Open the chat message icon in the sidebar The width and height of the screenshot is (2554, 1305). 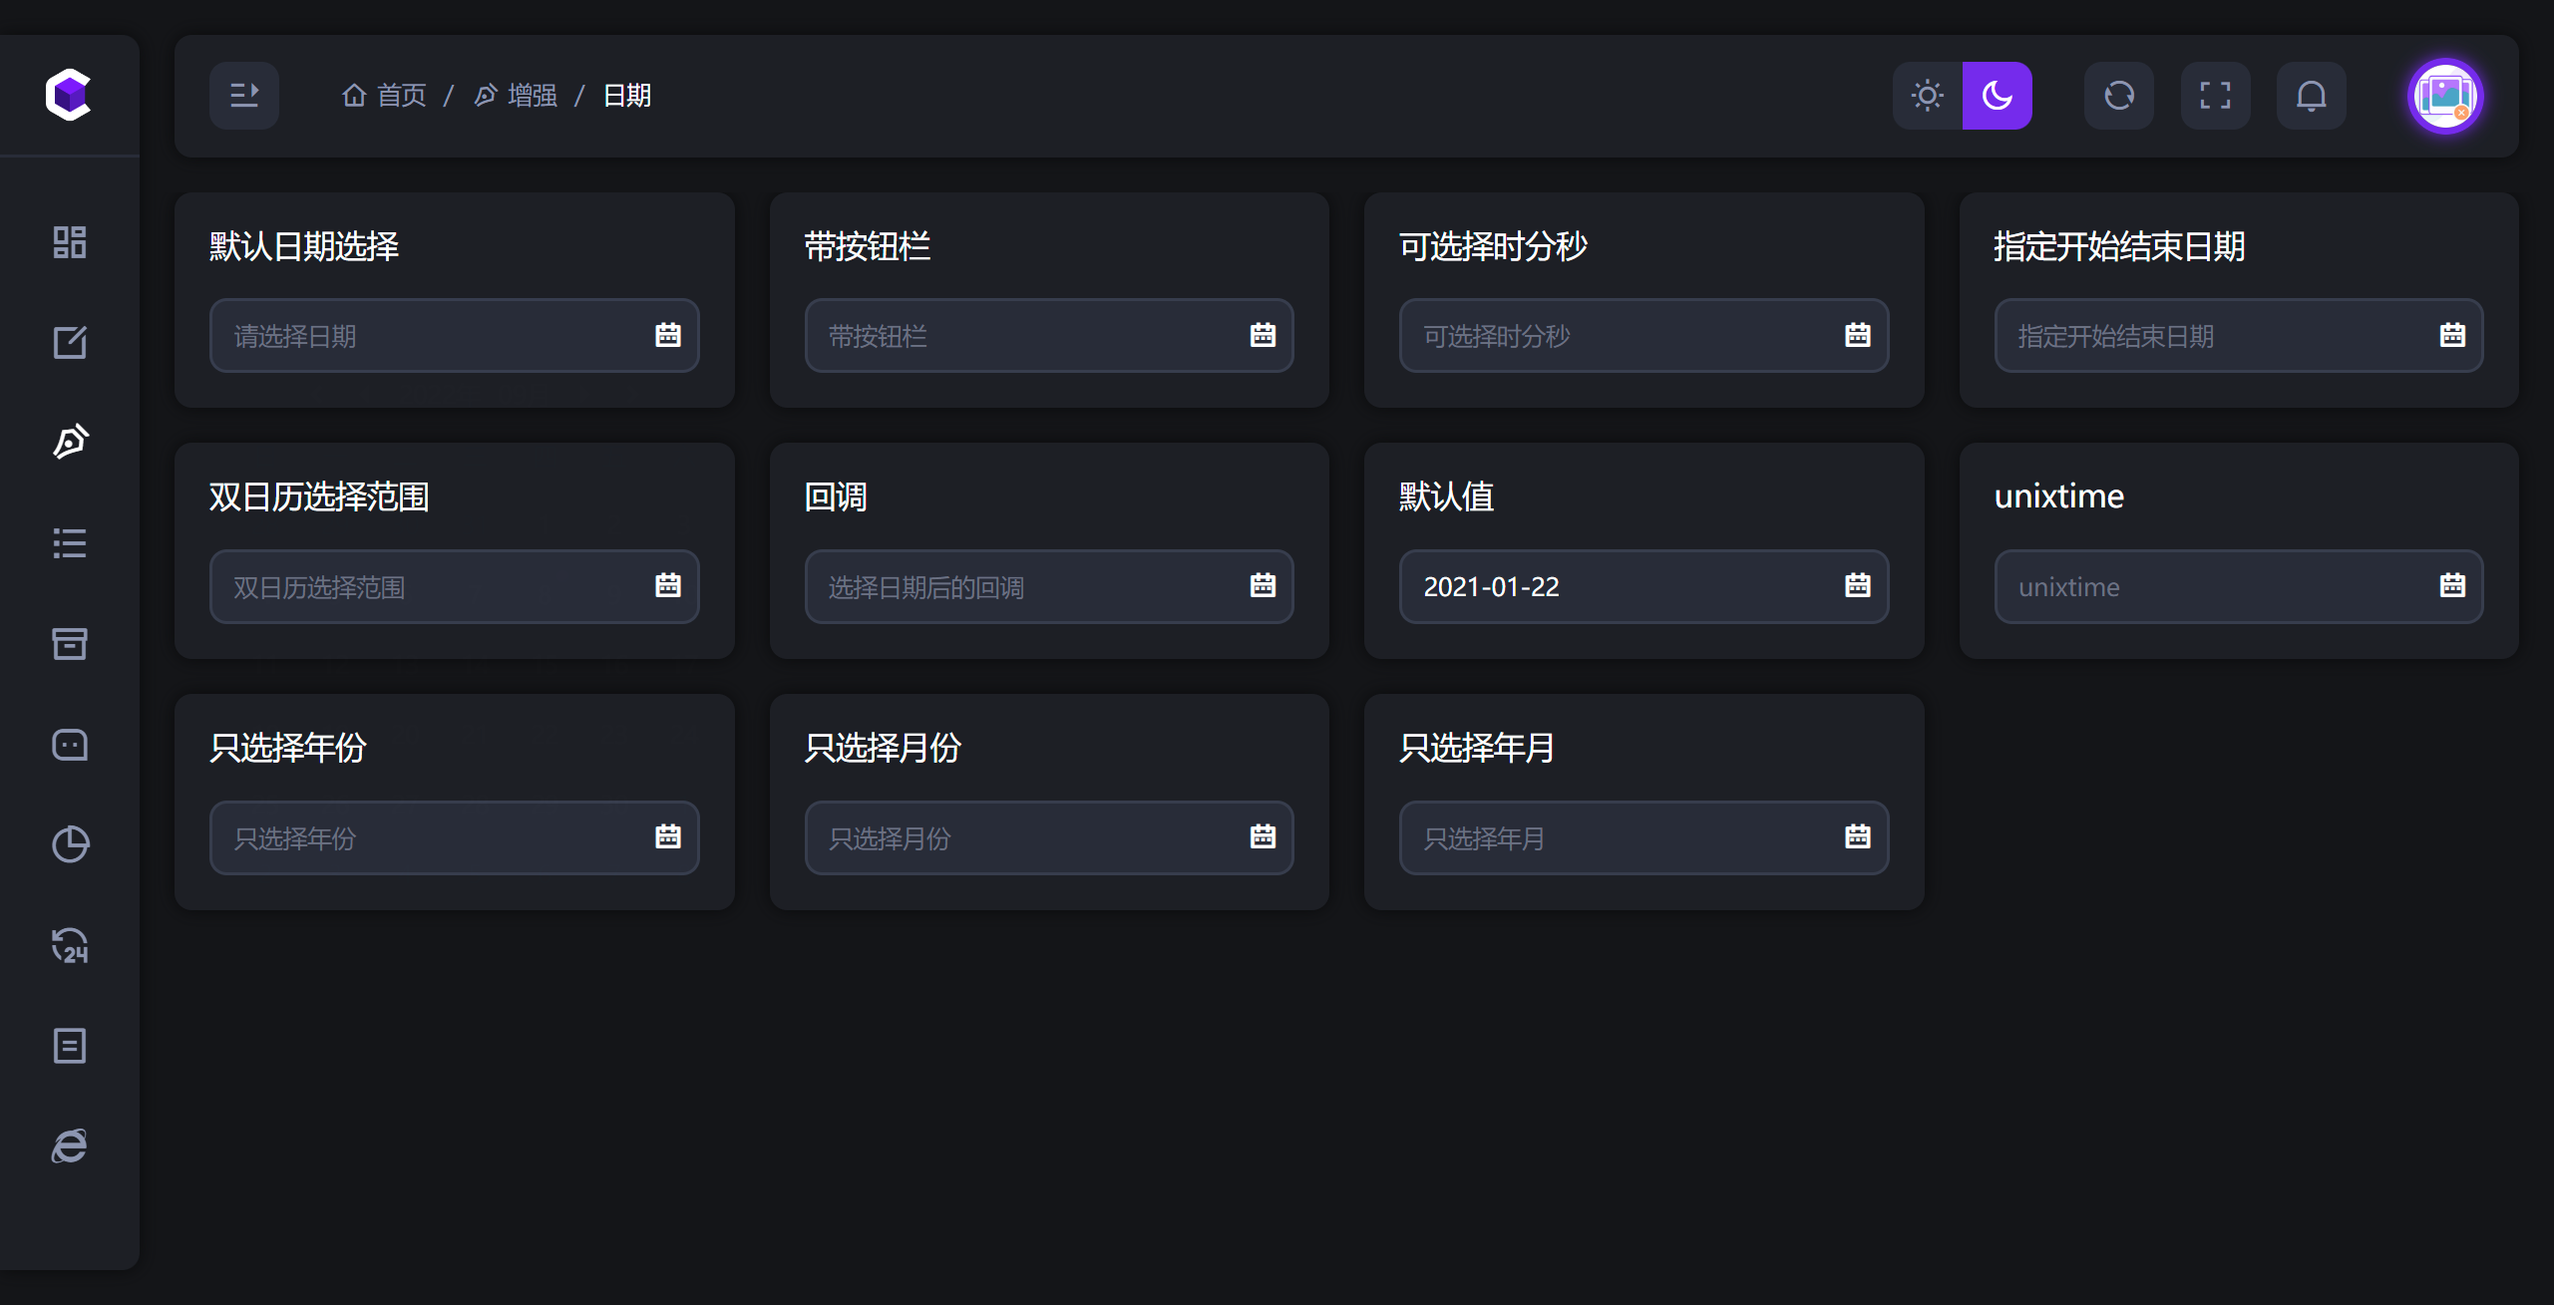[69, 744]
